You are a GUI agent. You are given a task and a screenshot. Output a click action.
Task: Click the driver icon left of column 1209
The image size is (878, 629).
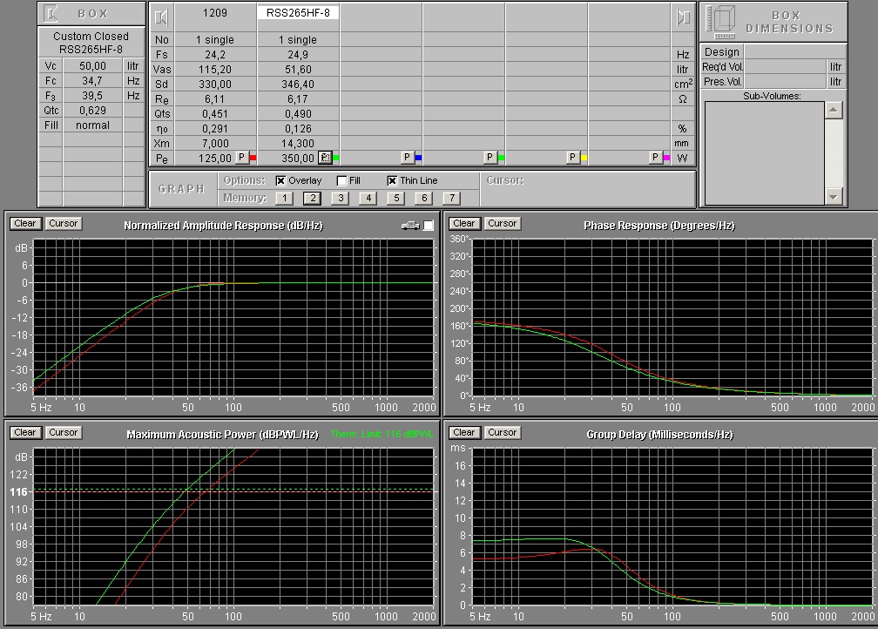click(161, 16)
